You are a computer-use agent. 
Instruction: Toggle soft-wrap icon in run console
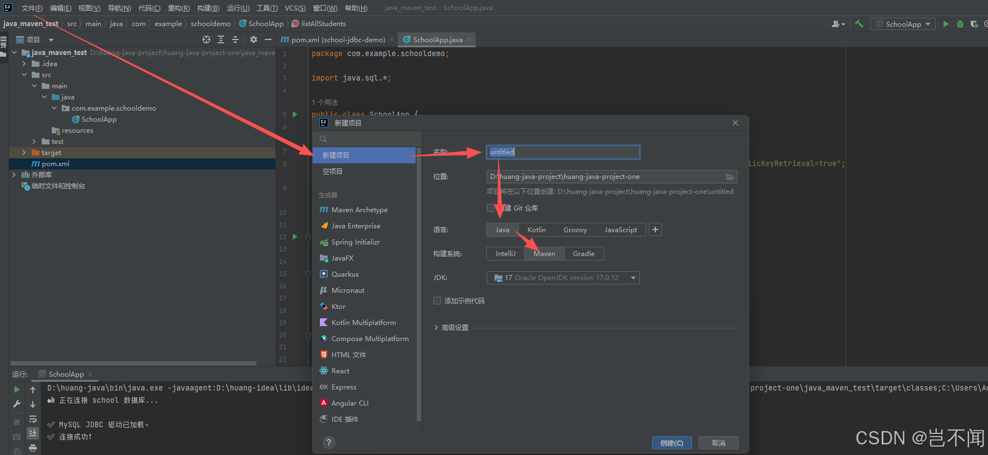(x=33, y=419)
